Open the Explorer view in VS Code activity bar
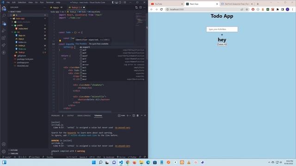Image resolution: width=296 pixels, height=166 pixels. 4,8
